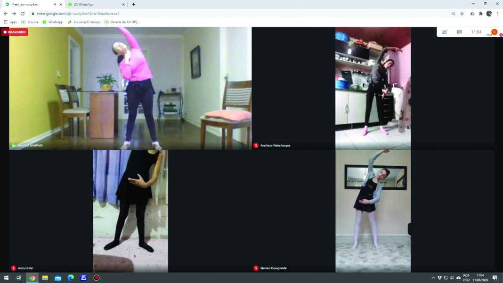503x283 pixels.
Task: Open the Meet participants list
Action: [x=444, y=32]
